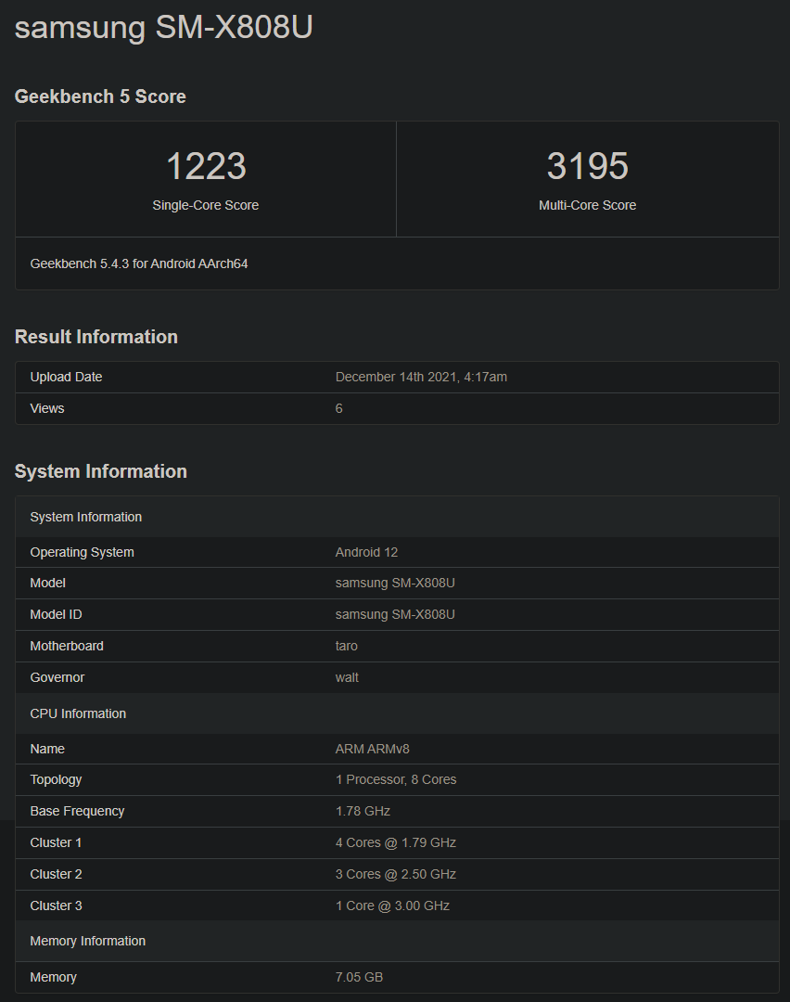Select the Cluster 3 row at 3.00 GHz
This screenshot has height=1002, width=790.
click(397, 906)
